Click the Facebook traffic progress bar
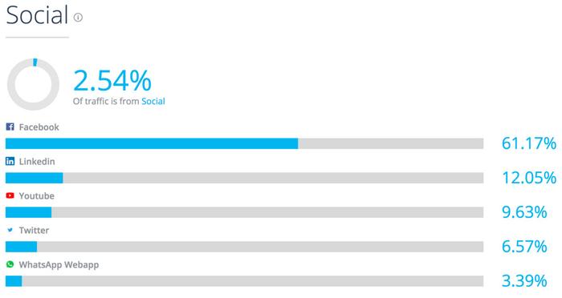This screenshot has width=562, height=298. click(x=244, y=144)
